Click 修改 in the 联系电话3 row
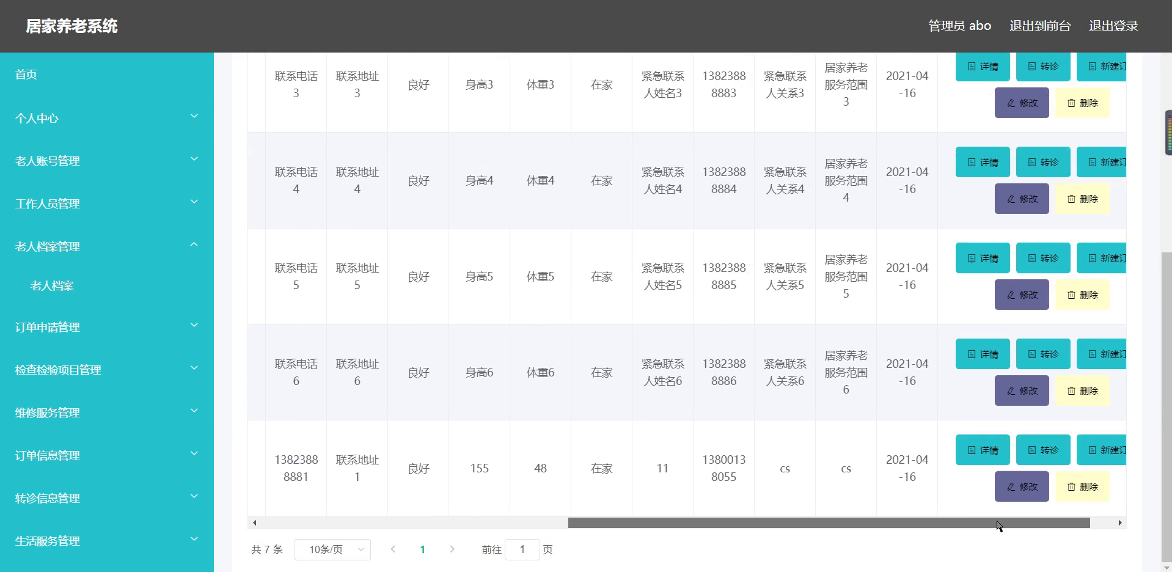This screenshot has width=1172, height=572. point(1022,103)
